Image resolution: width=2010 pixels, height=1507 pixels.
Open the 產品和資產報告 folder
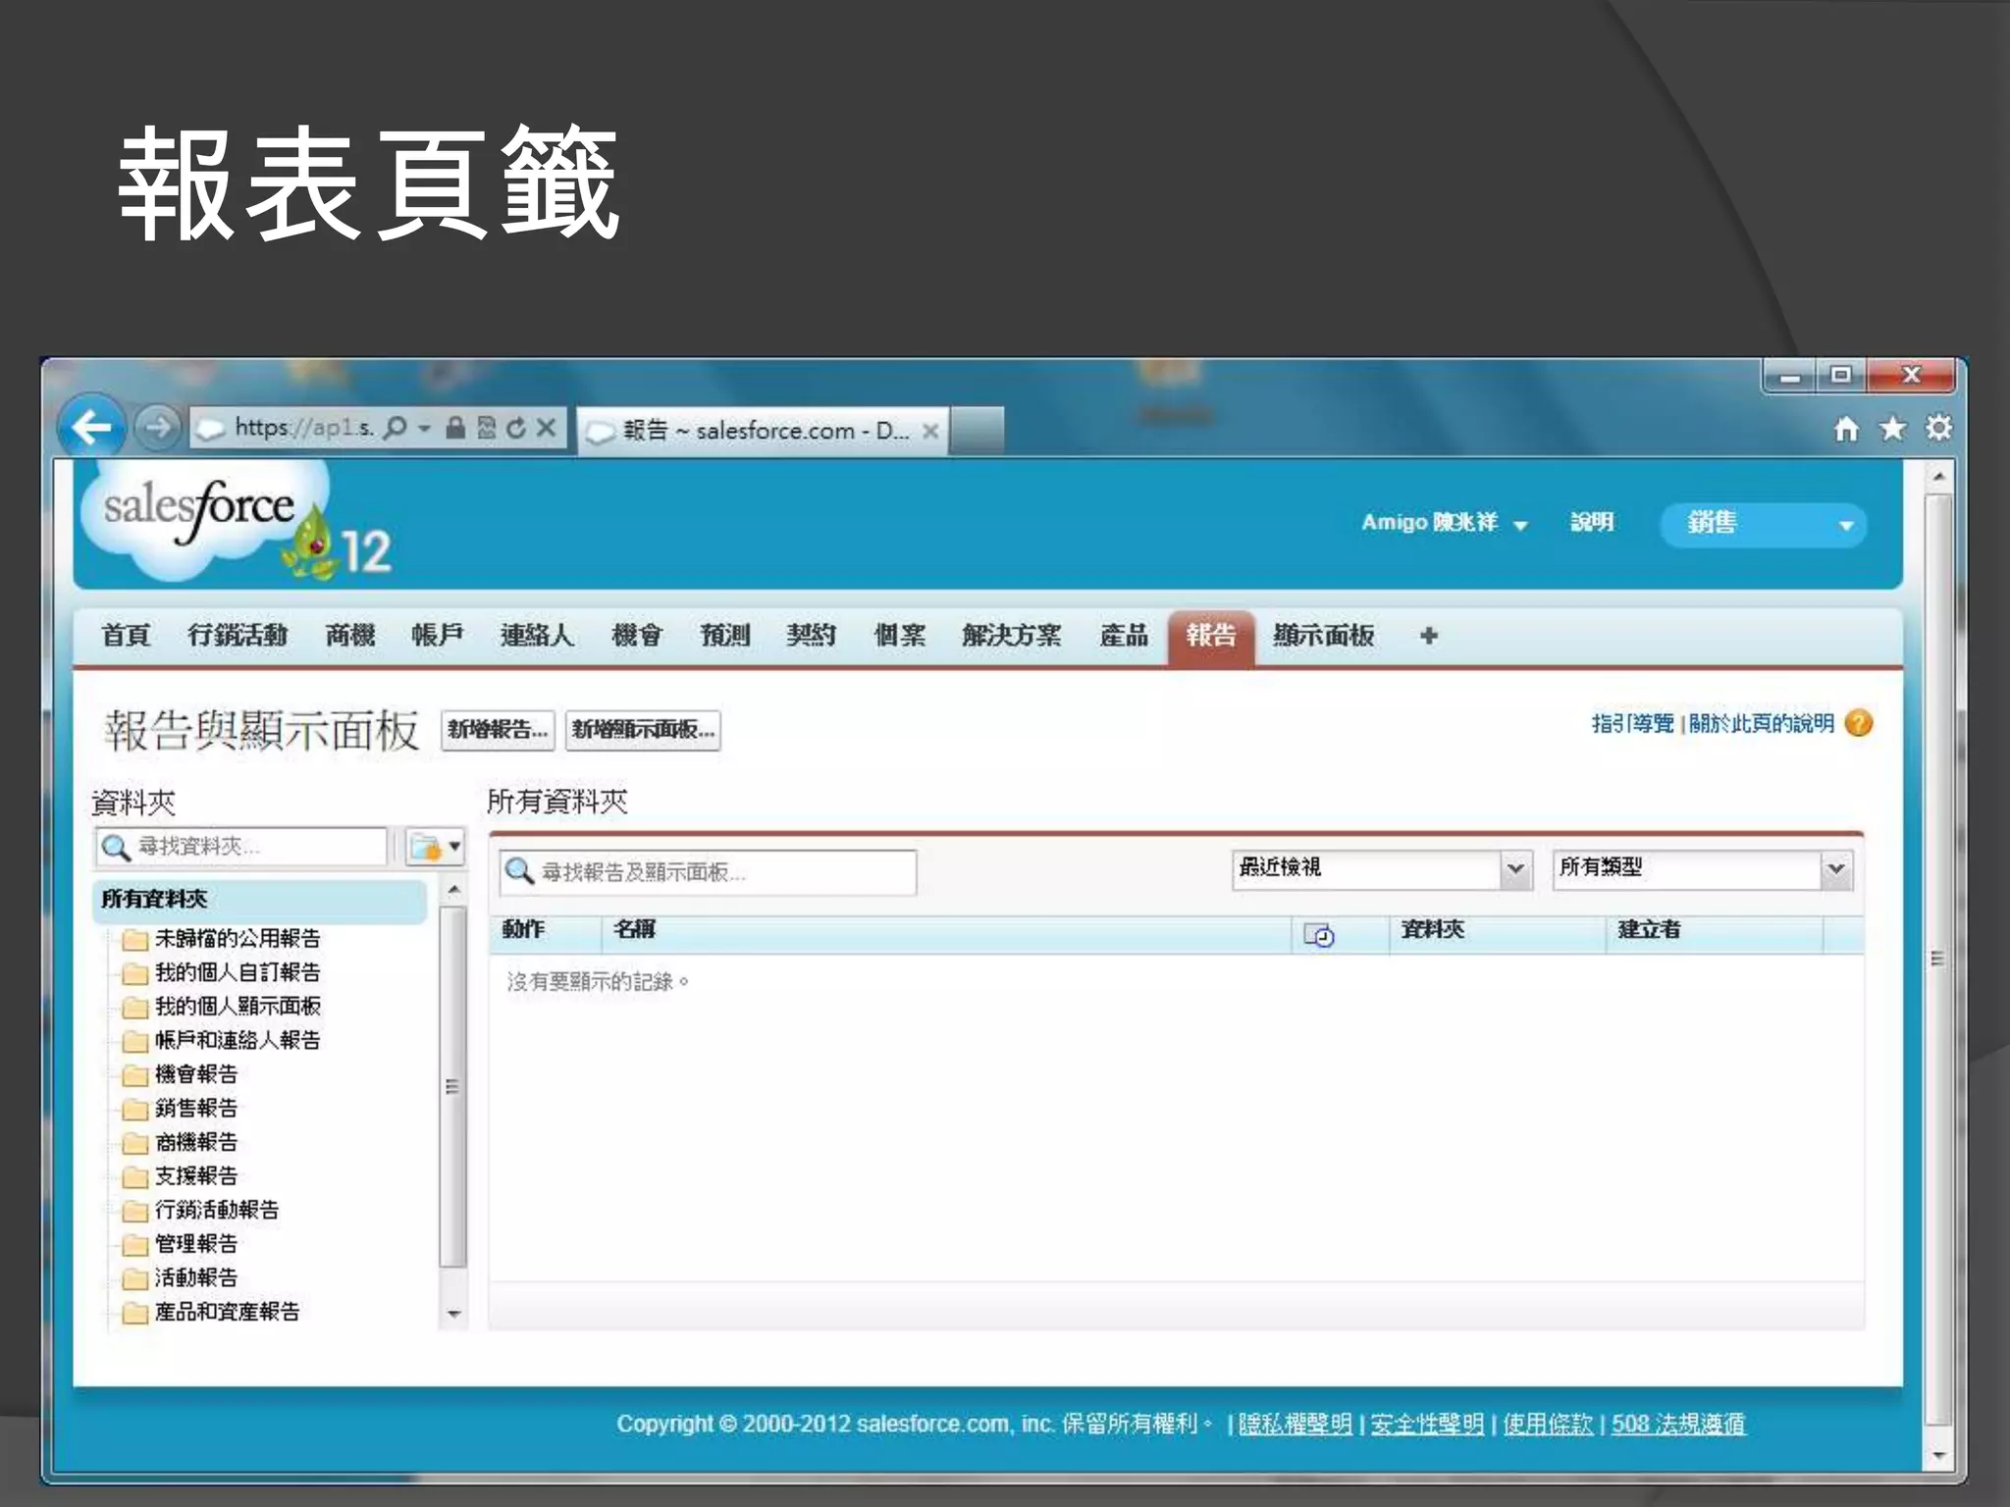[227, 1312]
